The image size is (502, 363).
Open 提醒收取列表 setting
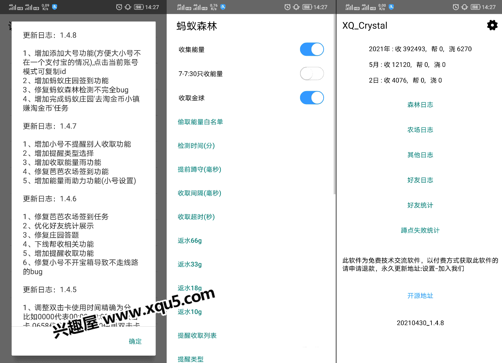(197, 335)
